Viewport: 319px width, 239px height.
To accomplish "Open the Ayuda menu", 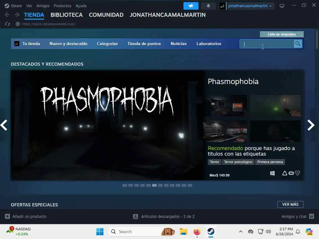I will tap(81, 6).
